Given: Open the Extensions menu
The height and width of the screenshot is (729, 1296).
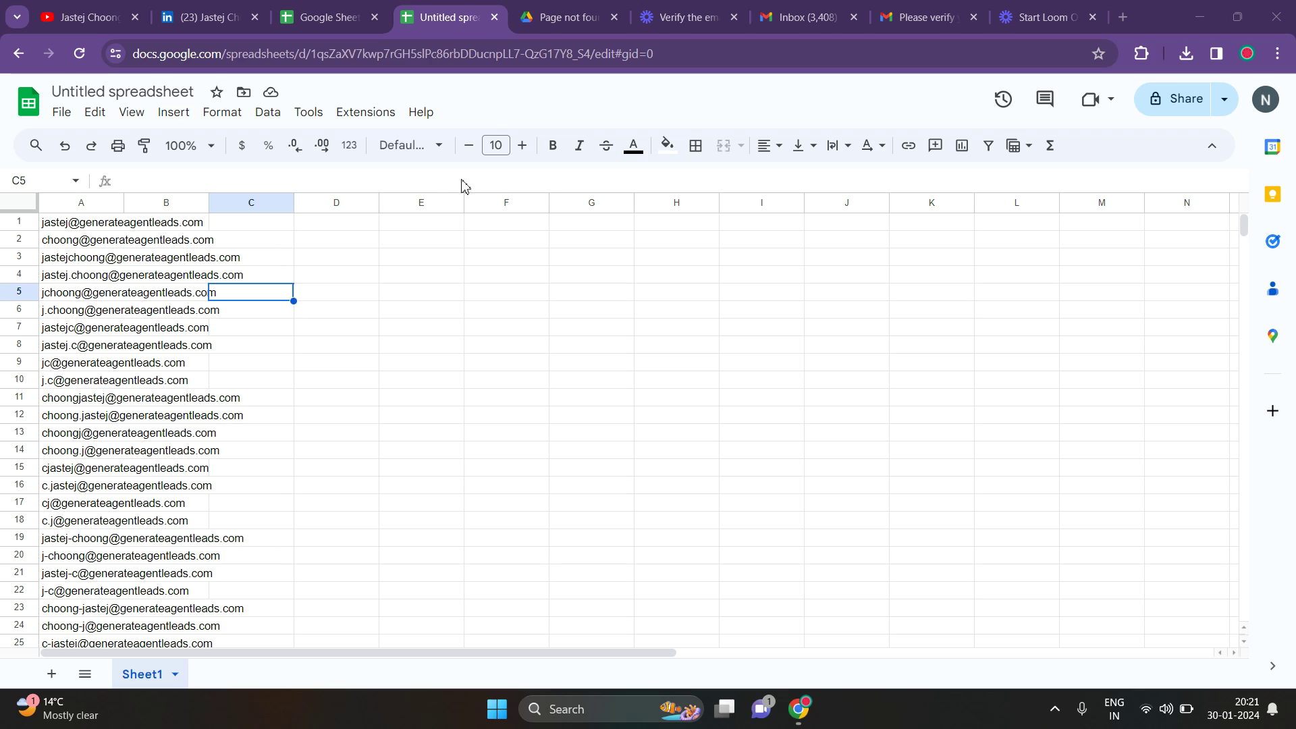Looking at the screenshot, I should pyautogui.click(x=365, y=112).
